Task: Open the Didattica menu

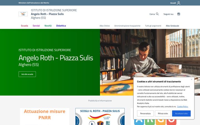Action: click(x=61, y=26)
